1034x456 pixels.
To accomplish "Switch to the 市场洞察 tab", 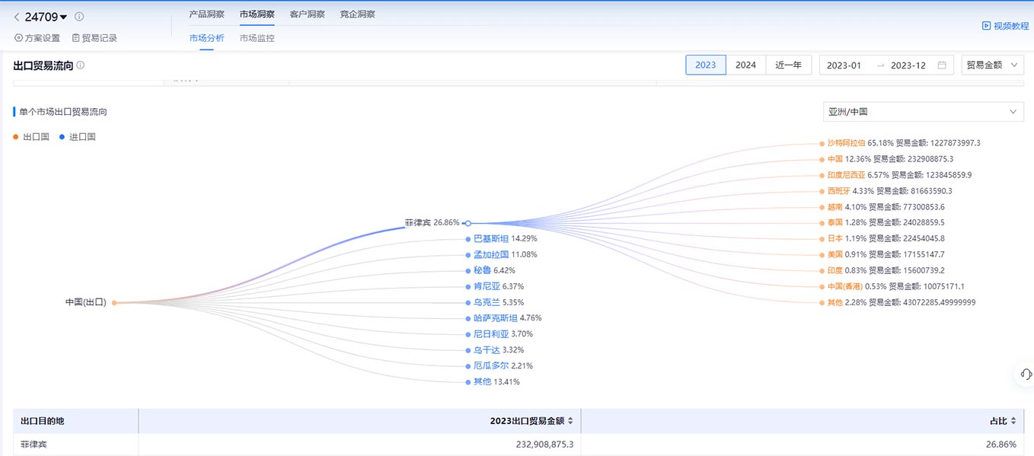I will coord(257,14).
